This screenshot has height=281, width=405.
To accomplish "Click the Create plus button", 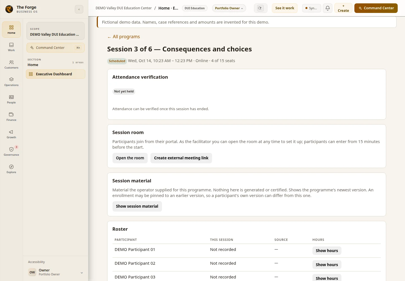I will [343, 8].
